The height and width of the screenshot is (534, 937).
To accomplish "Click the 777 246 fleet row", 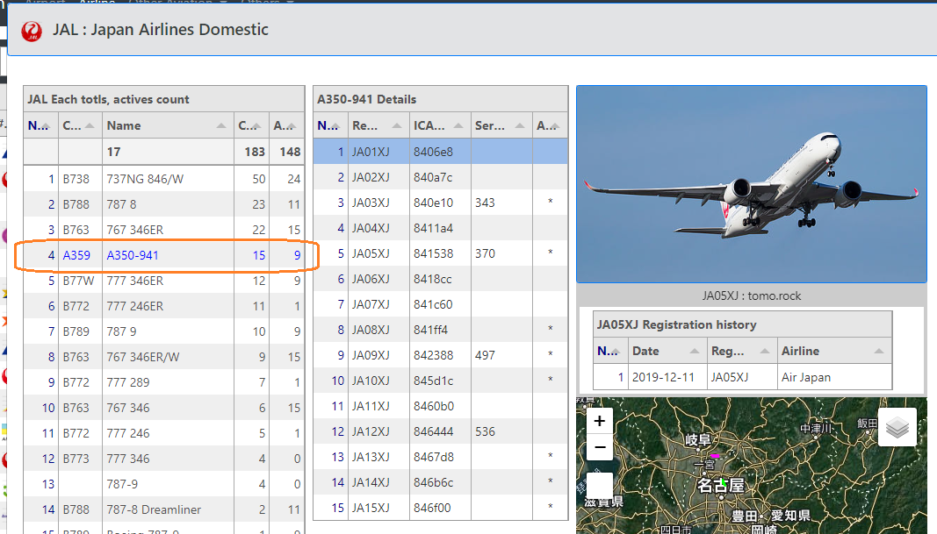I will coord(163,433).
